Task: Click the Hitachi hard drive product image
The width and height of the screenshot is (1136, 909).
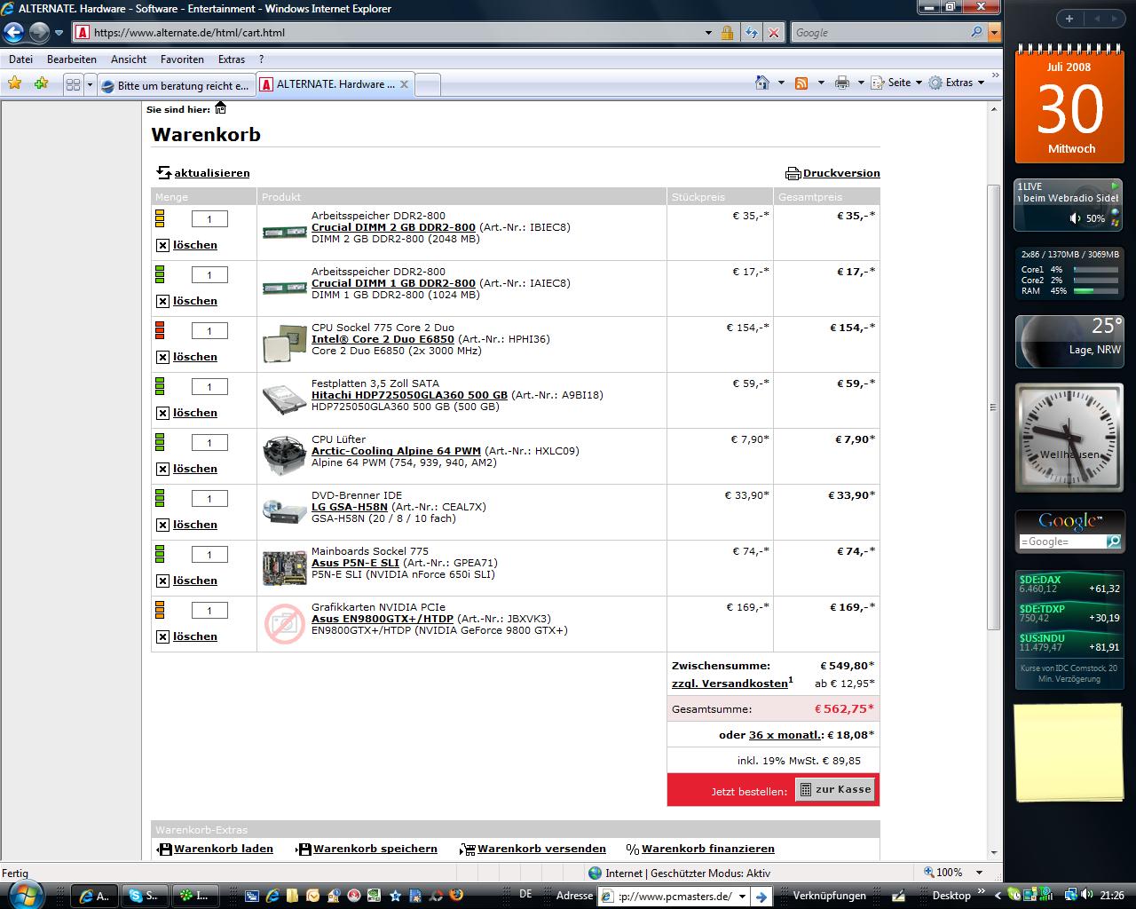Action: pos(284,399)
